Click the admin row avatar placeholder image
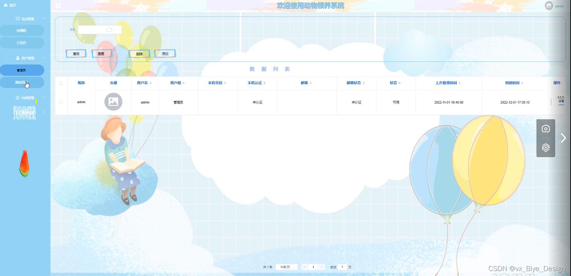Screen dimensions: 571x276 click(113, 102)
